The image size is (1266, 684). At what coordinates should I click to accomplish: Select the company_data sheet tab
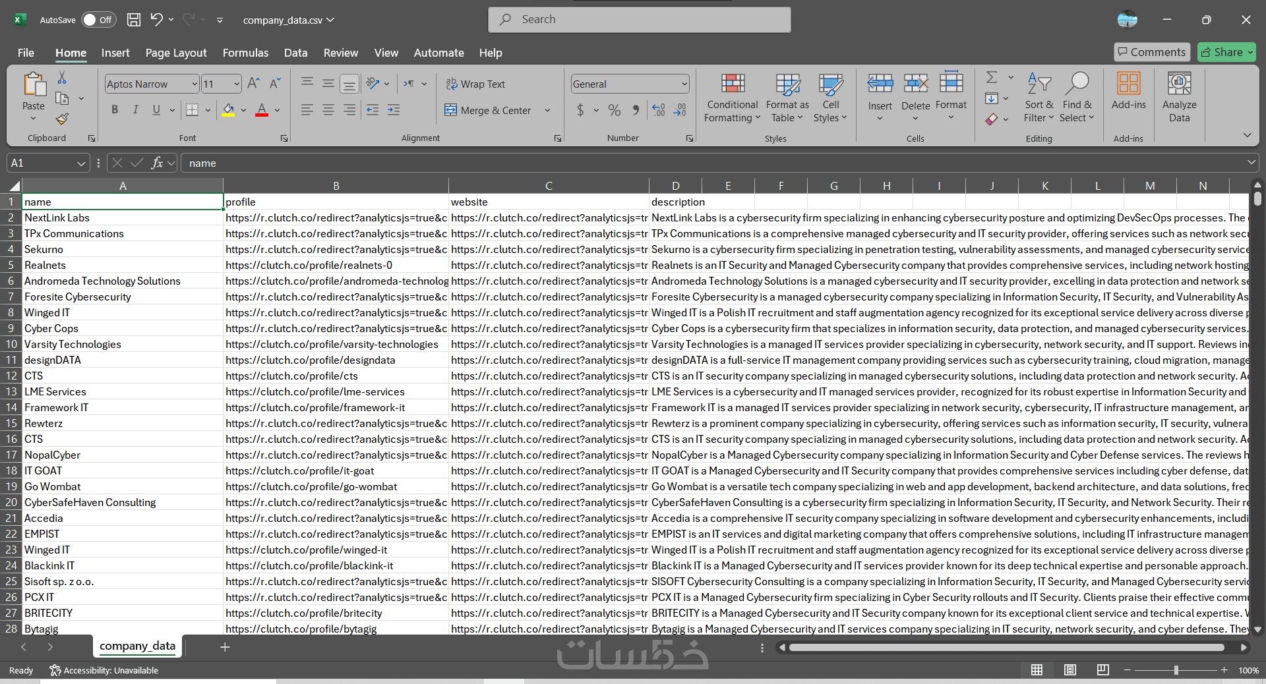[x=137, y=646]
